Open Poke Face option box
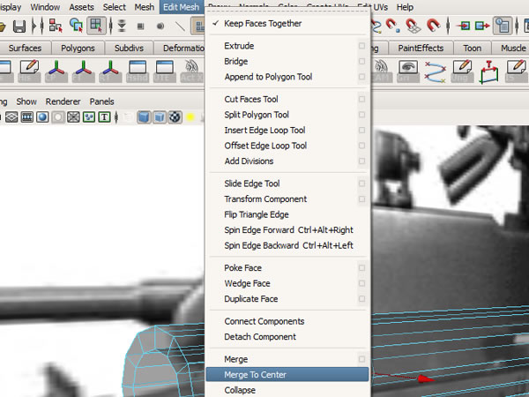Image resolution: width=529 pixels, height=397 pixels. [361, 267]
